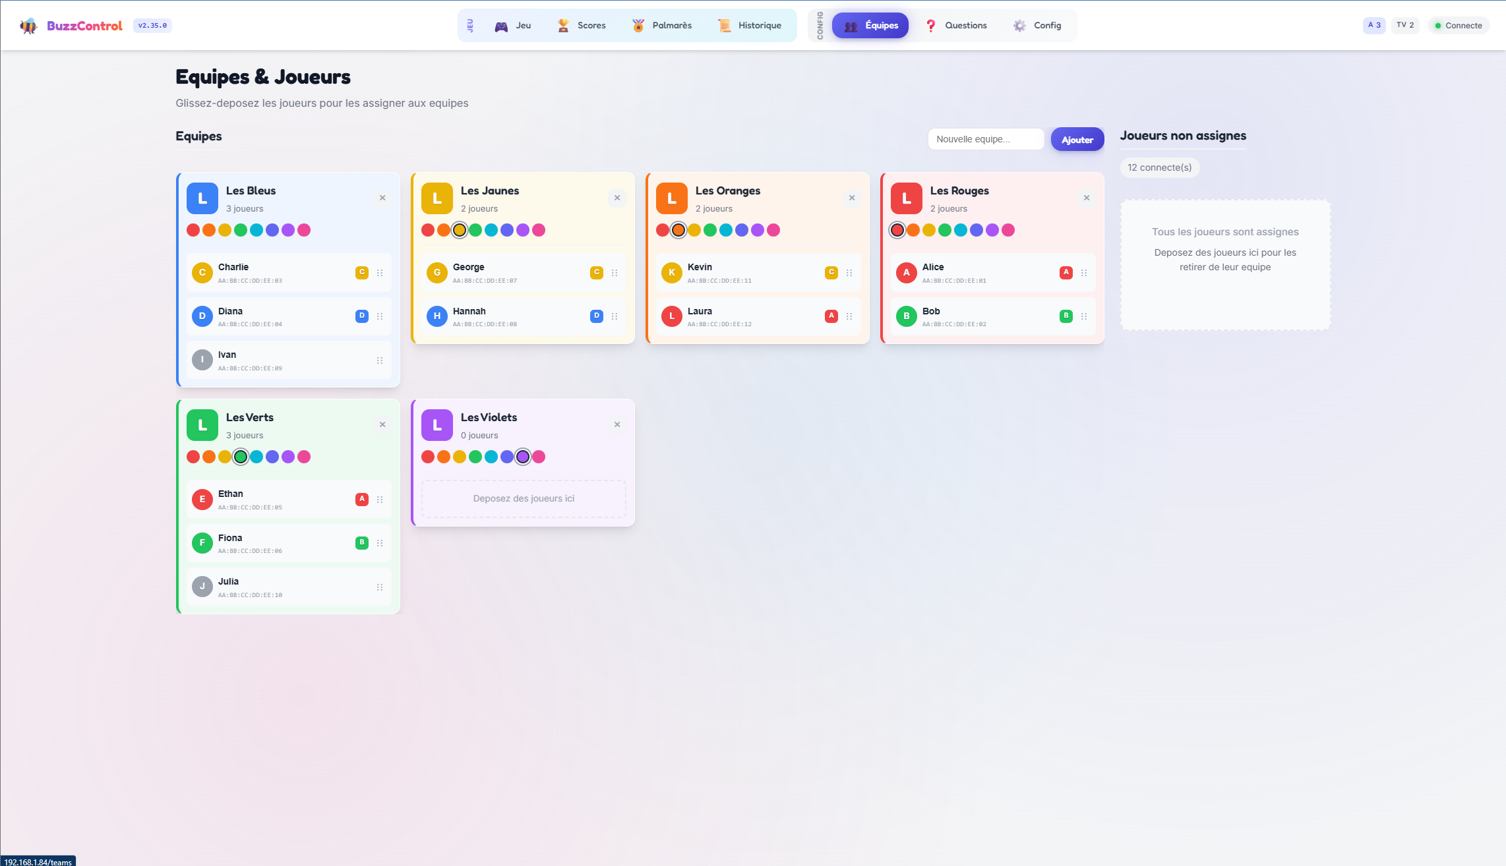Pick the pink color swatch in Les Bleus
This screenshot has width=1506, height=866.
pos(304,230)
